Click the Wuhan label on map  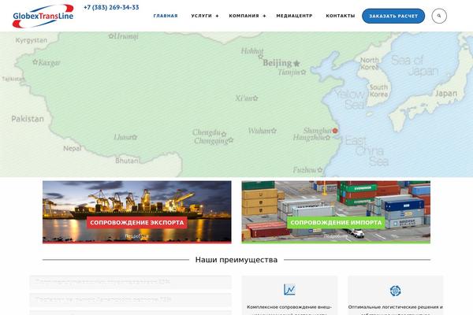coord(259,131)
